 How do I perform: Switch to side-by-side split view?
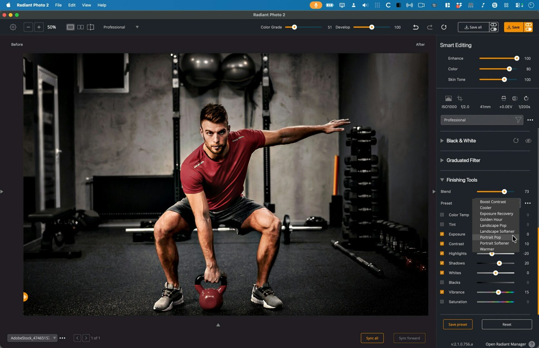80,27
